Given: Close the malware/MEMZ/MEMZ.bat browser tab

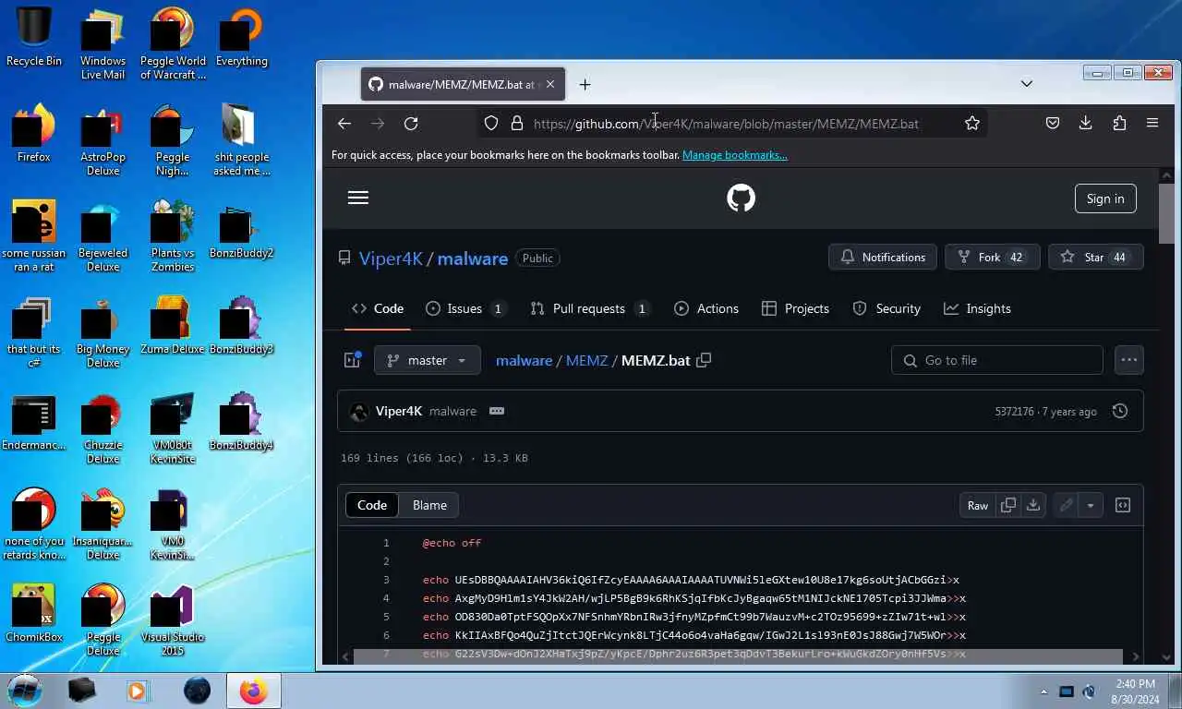Looking at the screenshot, I should 550,84.
